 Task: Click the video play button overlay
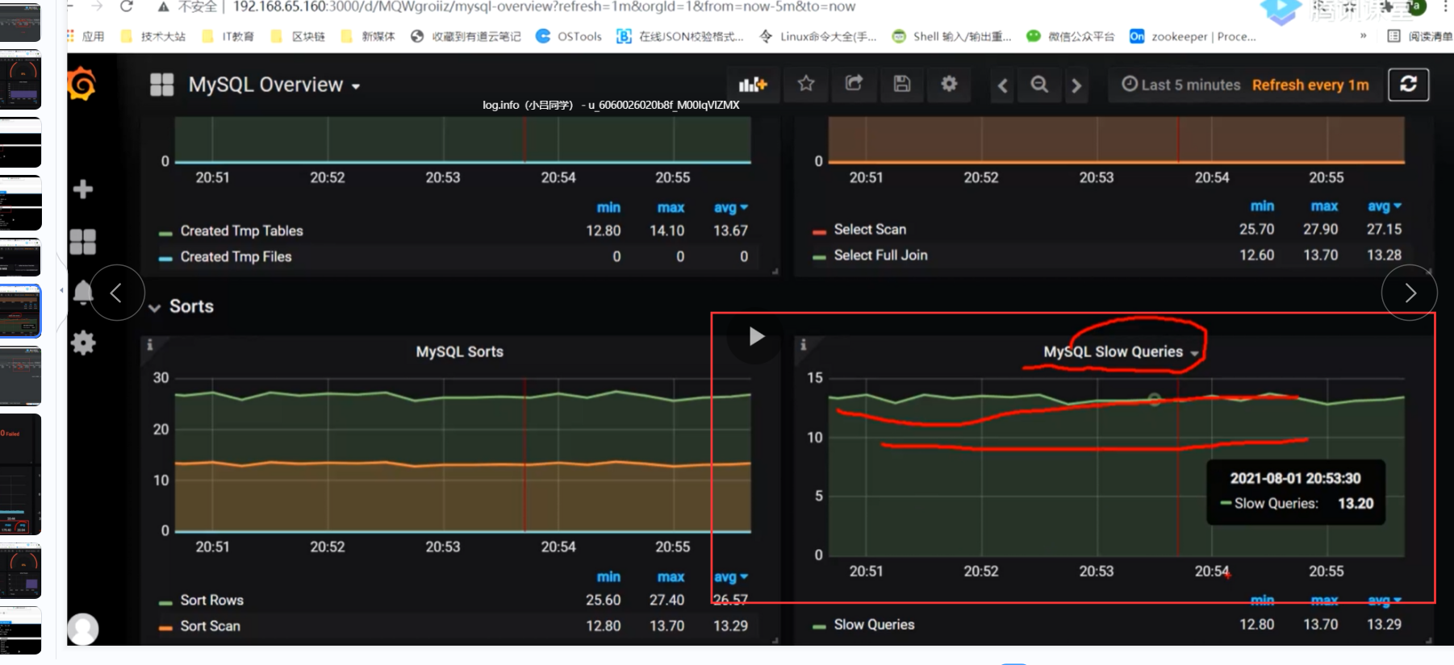click(x=755, y=336)
